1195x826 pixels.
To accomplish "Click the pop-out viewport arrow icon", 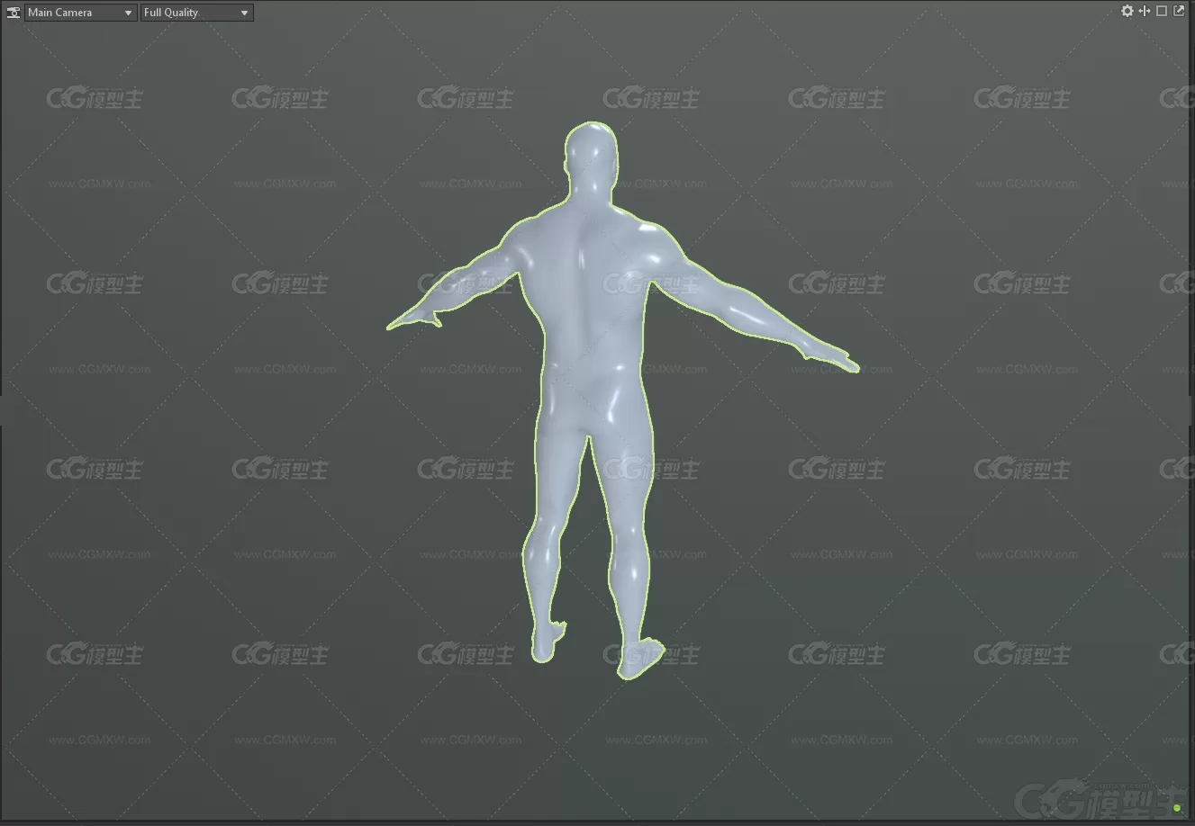I will [1179, 11].
